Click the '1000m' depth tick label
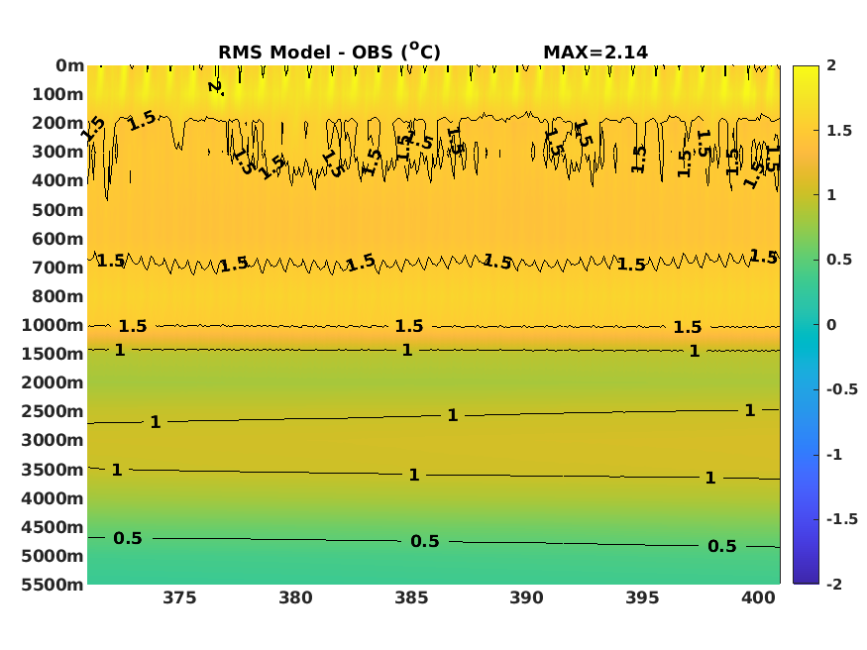The height and width of the screenshot is (650, 867). (x=53, y=325)
